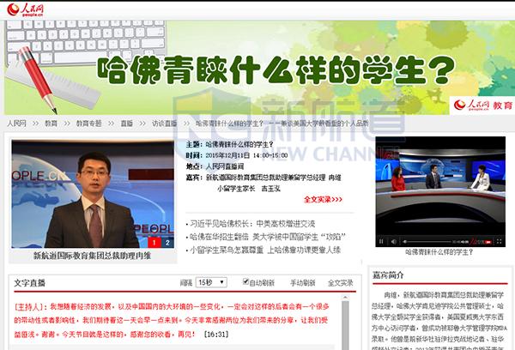Open the 15秒 refresh interval dropdown
The width and height of the screenshot is (515, 350).
click(211, 282)
